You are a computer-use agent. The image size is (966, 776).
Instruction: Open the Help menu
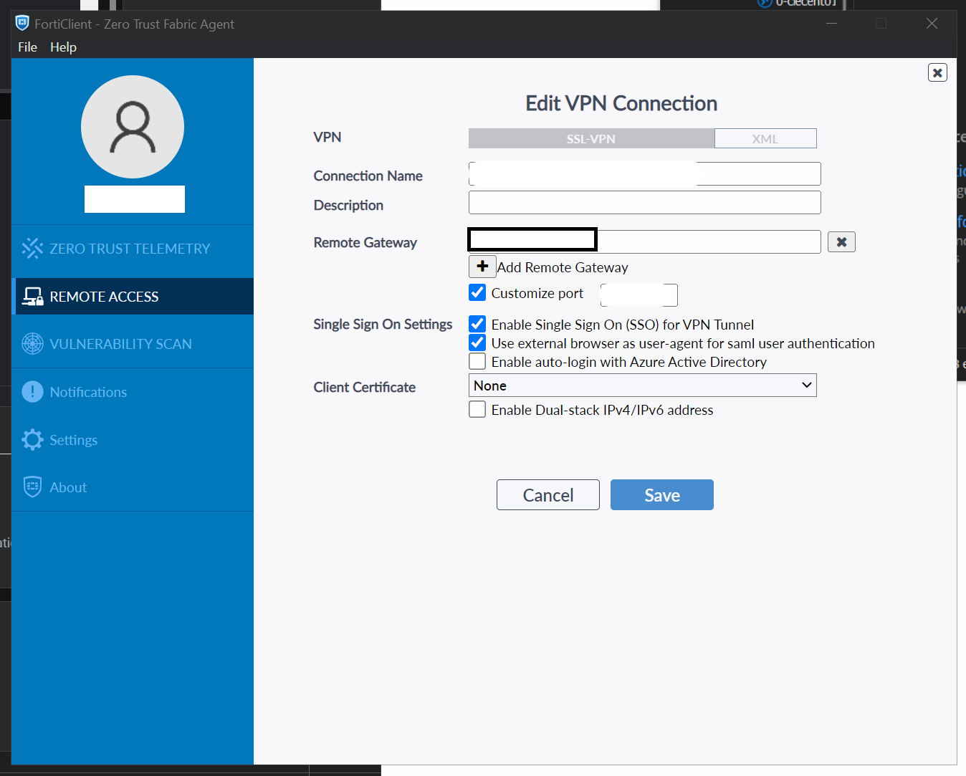pyautogui.click(x=63, y=47)
